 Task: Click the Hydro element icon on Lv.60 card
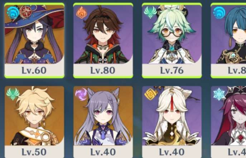(13, 13)
